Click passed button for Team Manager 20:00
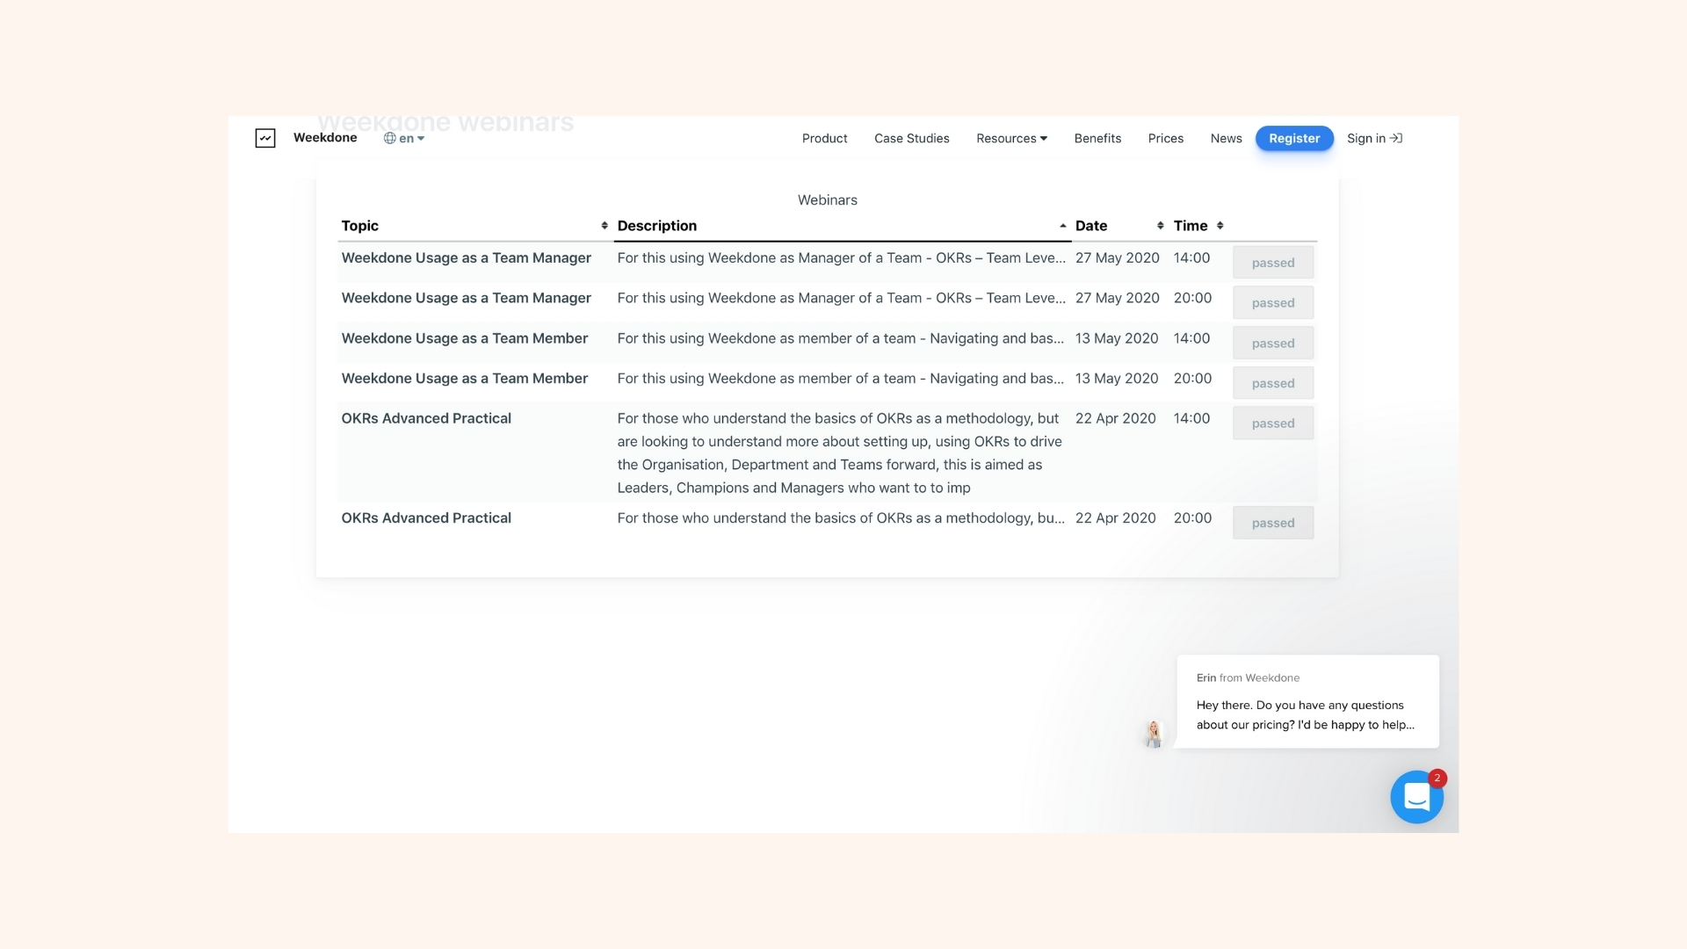This screenshot has height=949, width=1687. 1273,303
